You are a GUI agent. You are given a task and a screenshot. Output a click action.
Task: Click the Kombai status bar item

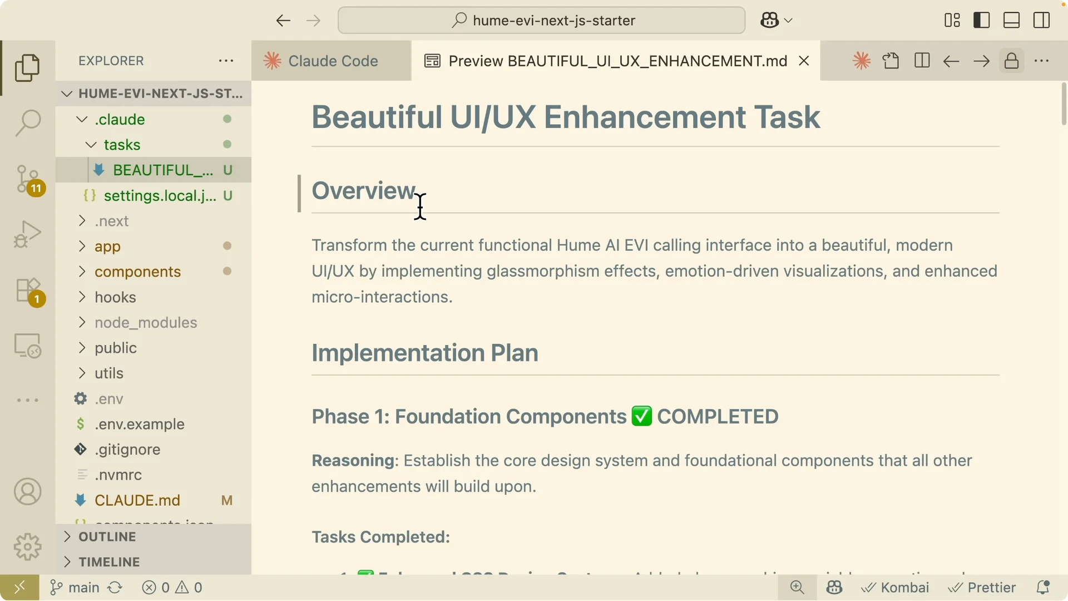pos(895,588)
